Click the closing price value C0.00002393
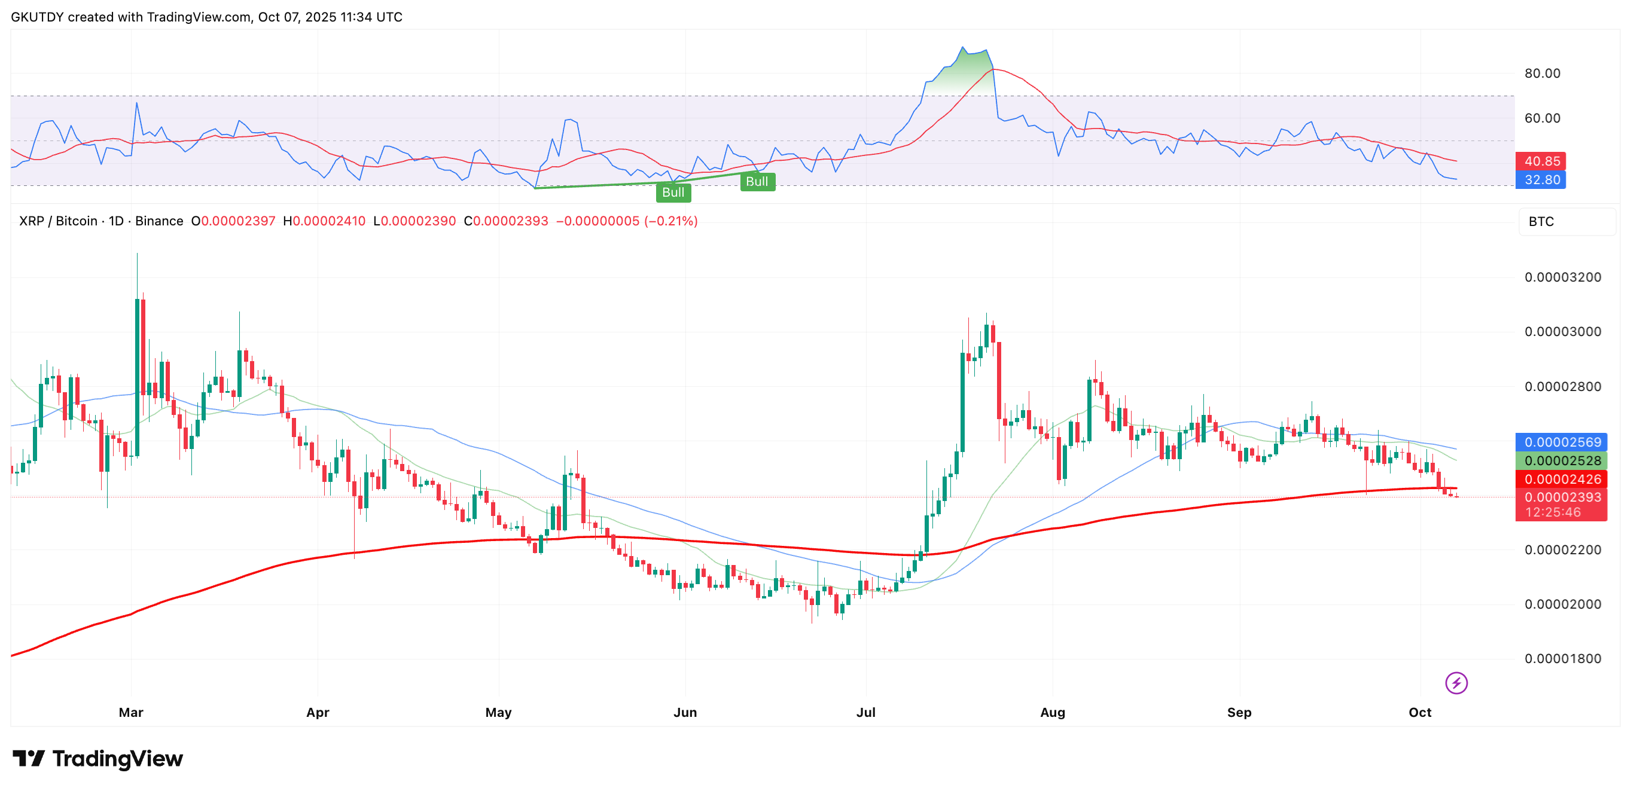The image size is (1631, 791). click(x=506, y=221)
